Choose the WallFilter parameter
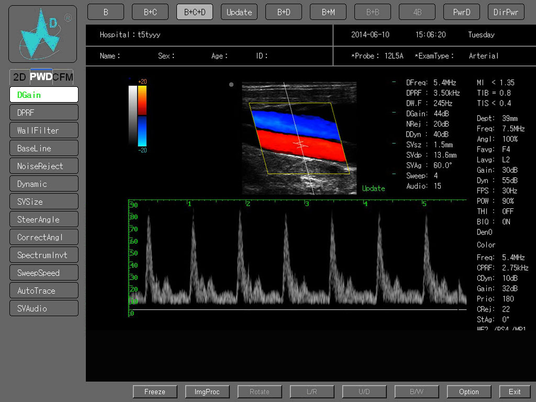The height and width of the screenshot is (402, 536). [44, 130]
